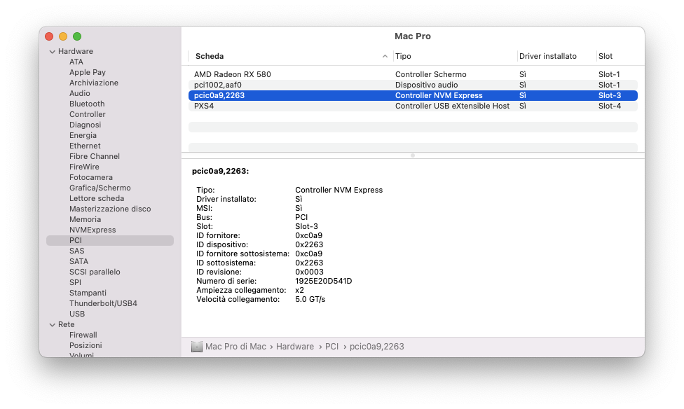Select the pcic0a9,2263 row in table

click(413, 95)
